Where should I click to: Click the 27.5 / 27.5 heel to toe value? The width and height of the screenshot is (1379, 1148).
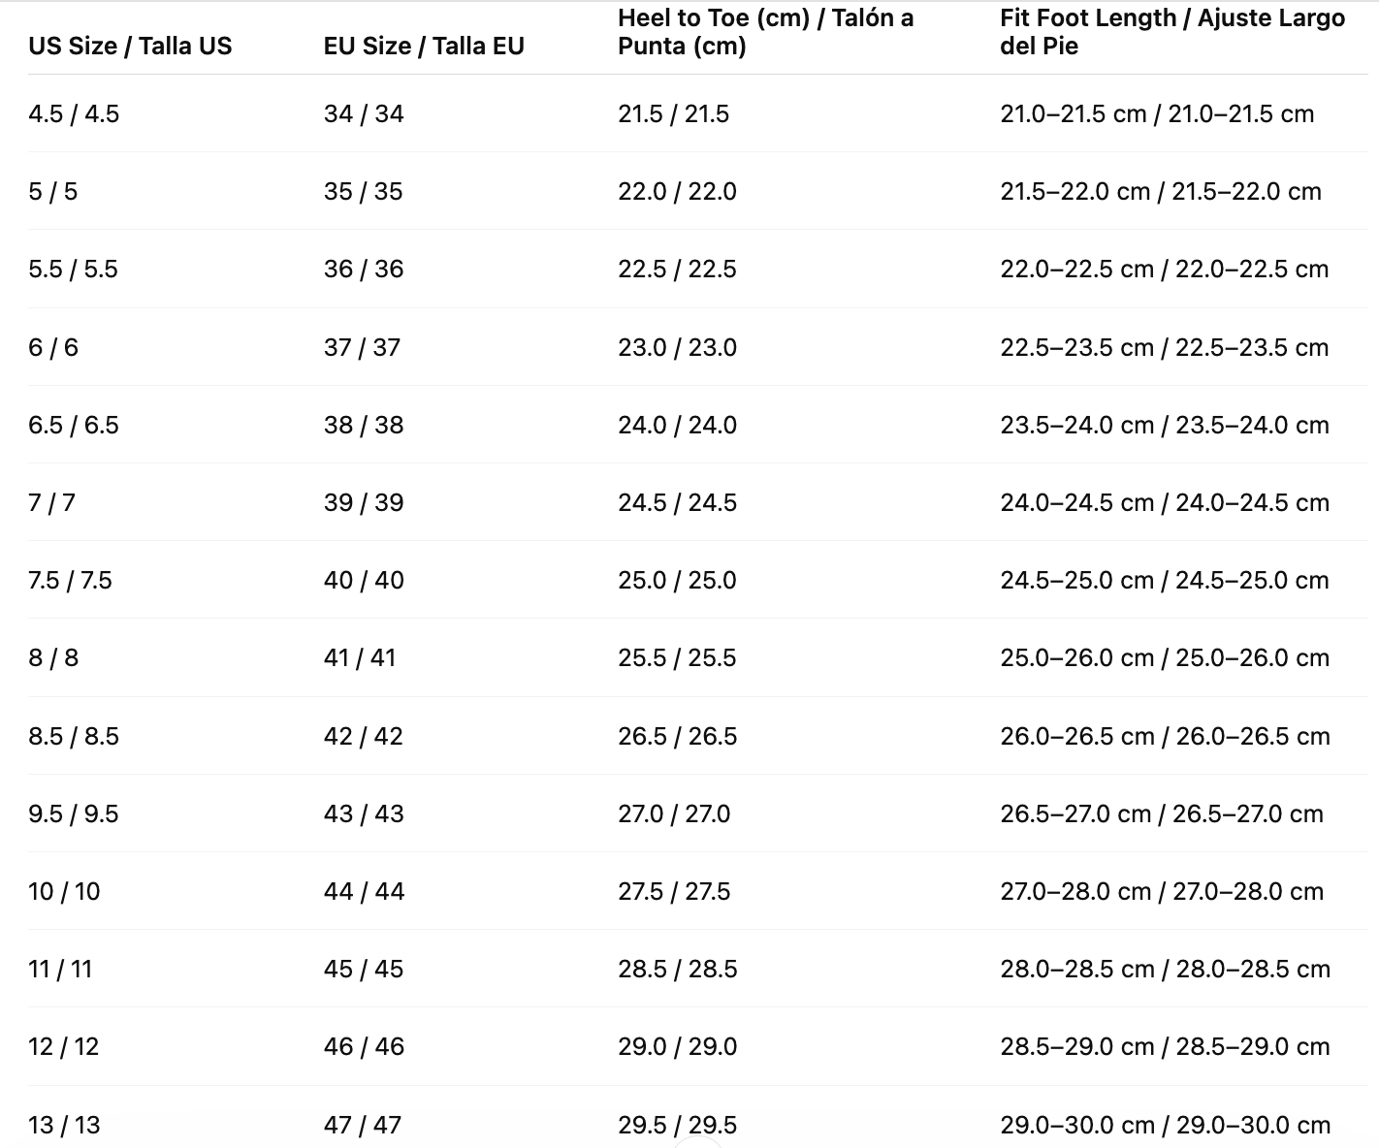point(674,891)
